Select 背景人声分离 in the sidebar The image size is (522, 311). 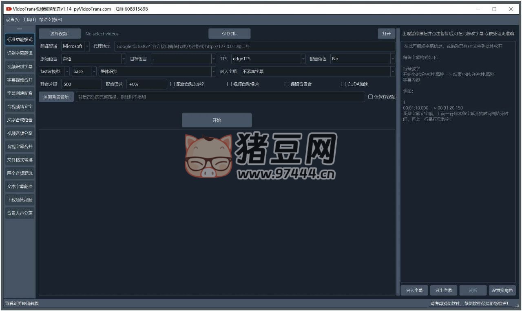(20, 213)
